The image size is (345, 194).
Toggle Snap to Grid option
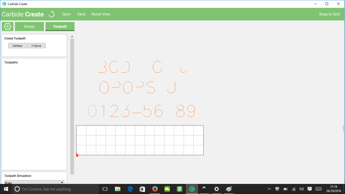click(x=329, y=14)
